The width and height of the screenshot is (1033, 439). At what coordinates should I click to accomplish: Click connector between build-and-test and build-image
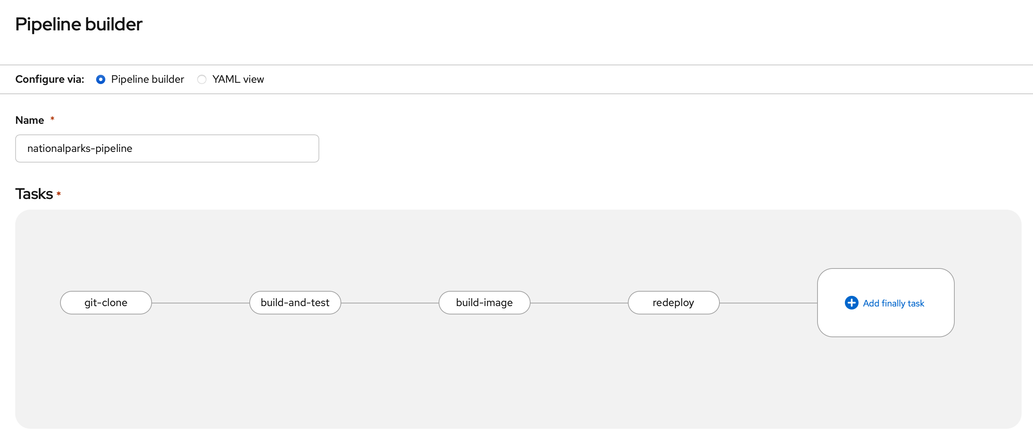point(390,303)
